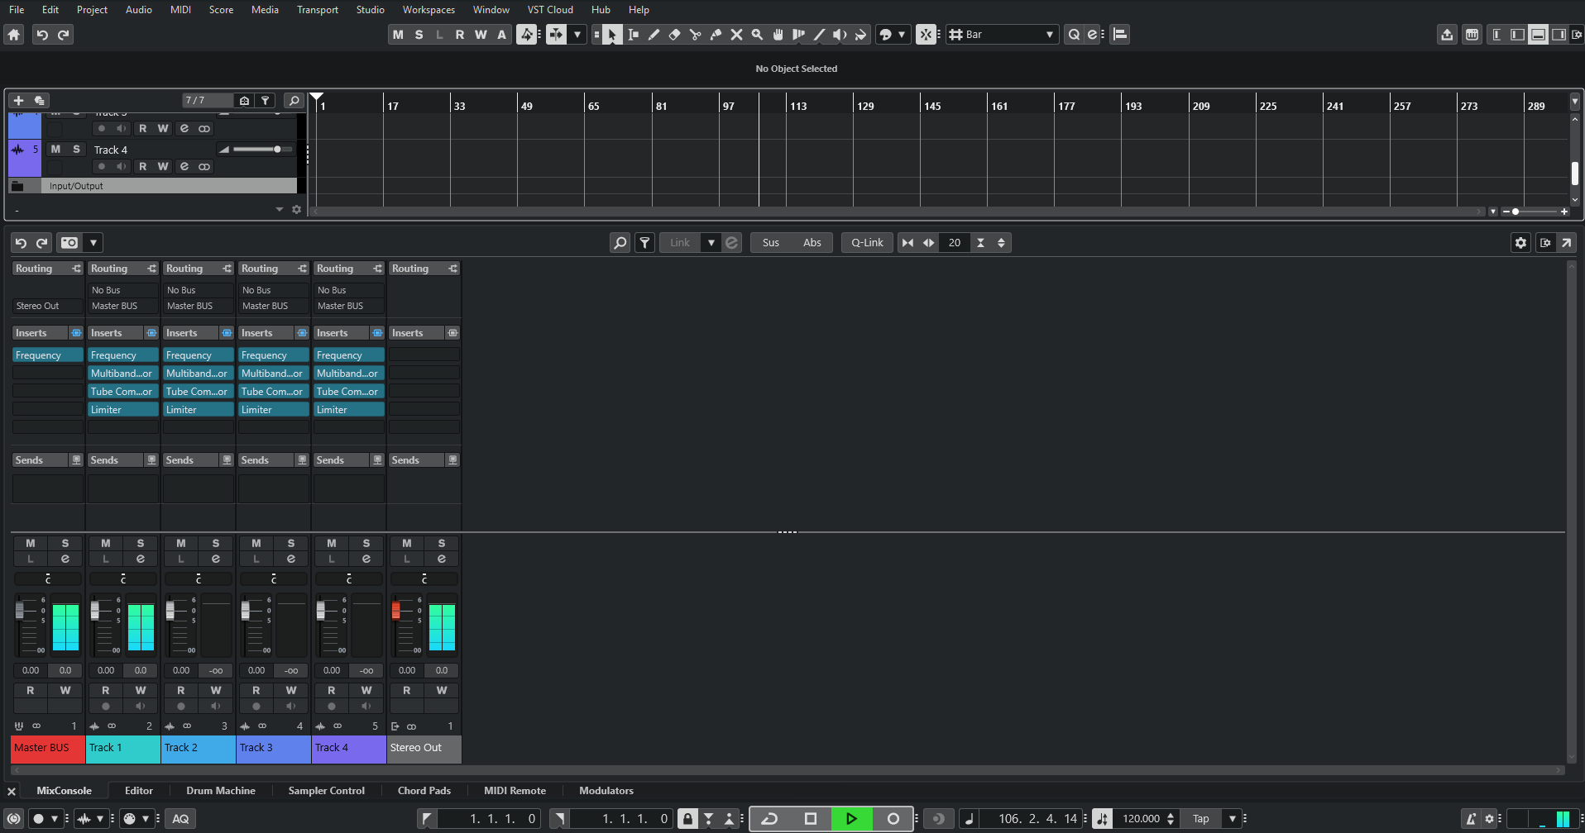Open the Bar grid type dropdown
Viewport: 1585px width, 833px height.
[x=1049, y=35]
